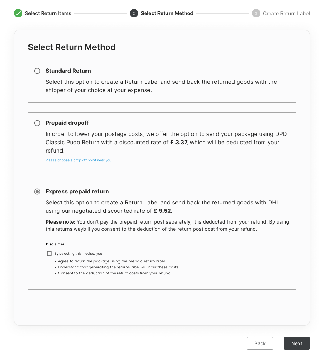Screen dimensions: 327x356
Task: Select the Standard Return radio button
Action: coord(37,71)
